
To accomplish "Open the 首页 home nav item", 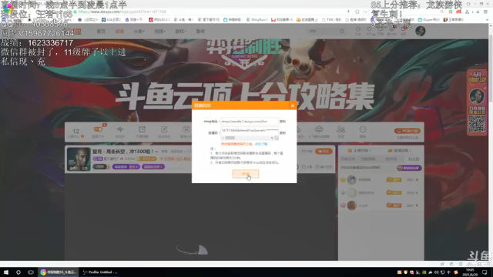I will tap(101, 31).
